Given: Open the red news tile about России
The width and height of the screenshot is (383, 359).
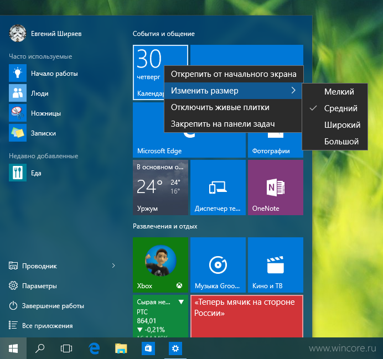Looking at the screenshot, I should [247, 316].
